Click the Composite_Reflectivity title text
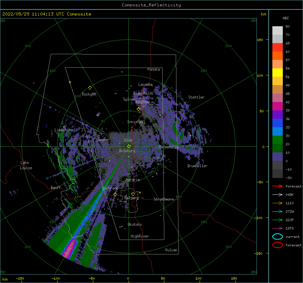The height and width of the screenshot is (283, 303). click(151, 5)
